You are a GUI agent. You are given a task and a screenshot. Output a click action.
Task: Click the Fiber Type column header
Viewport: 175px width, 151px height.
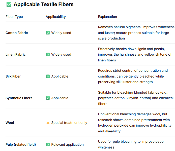[x=14, y=17]
